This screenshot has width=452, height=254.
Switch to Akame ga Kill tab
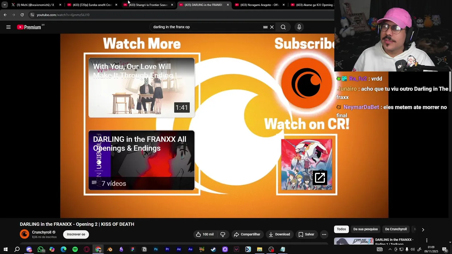[311, 5]
